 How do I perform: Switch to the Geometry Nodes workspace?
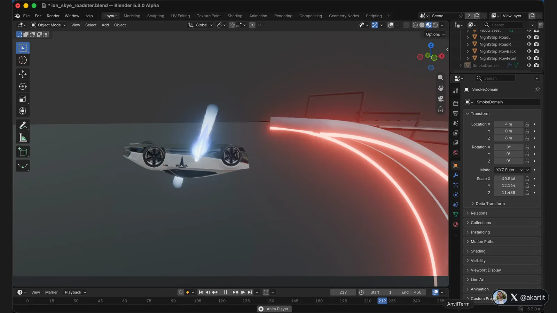pyautogui.click(x=344, y=16)
